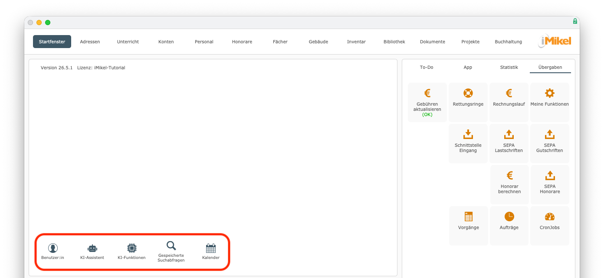This screenshot has width=604, height=278.
Task: Go to the Bibliothek module
Action: pyautogui.click(x=394, y=42)
